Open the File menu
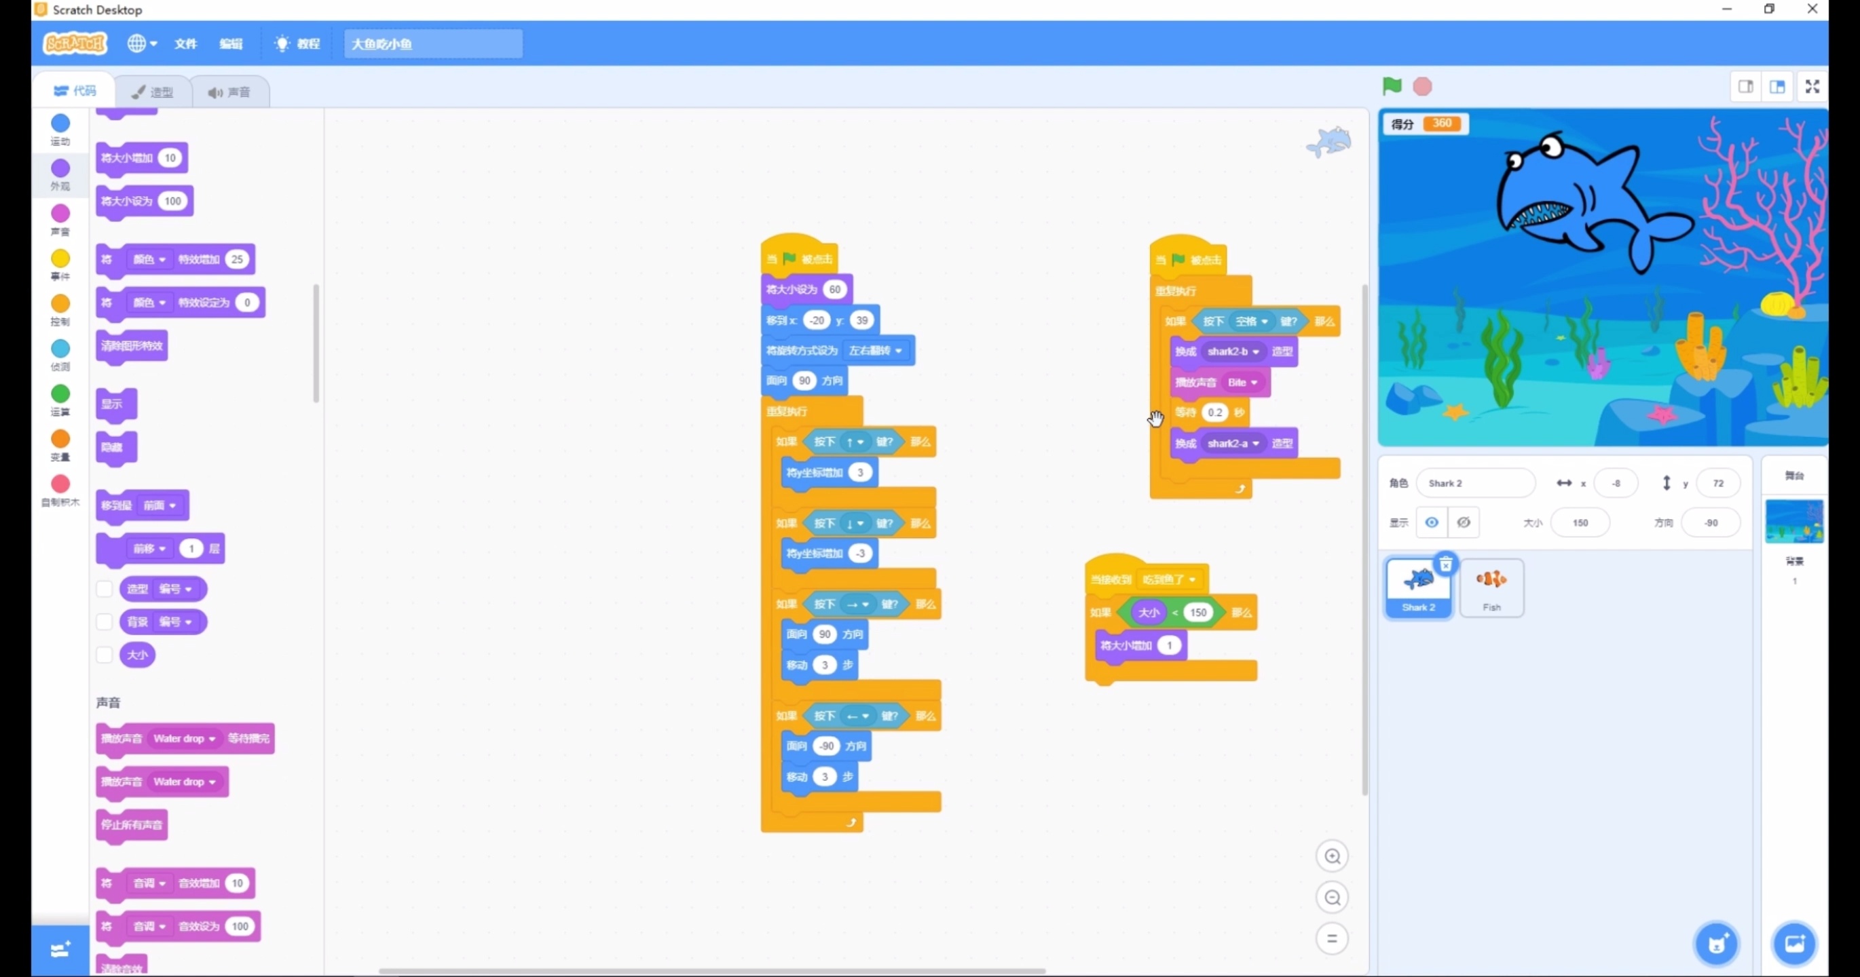The height and width of the screenshot is (977, 1860). pos(185,44)
